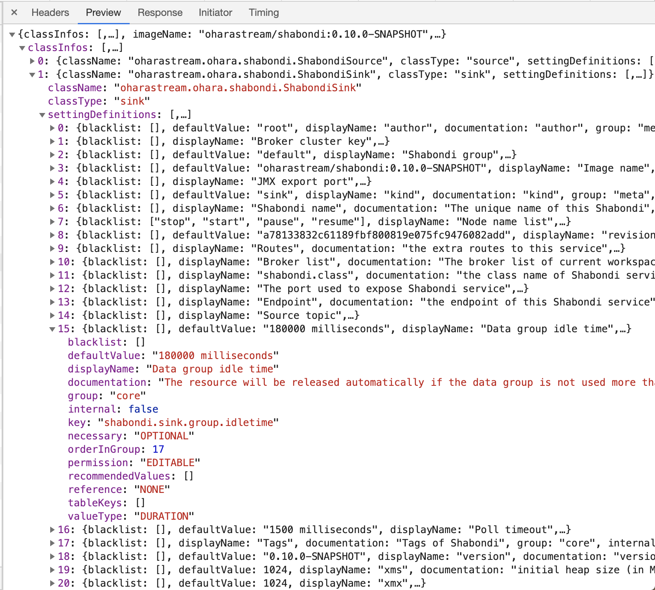Select key value shabondi.sink.group.idletime
Screen dimensions: 655x590
(x=188, y=423)
